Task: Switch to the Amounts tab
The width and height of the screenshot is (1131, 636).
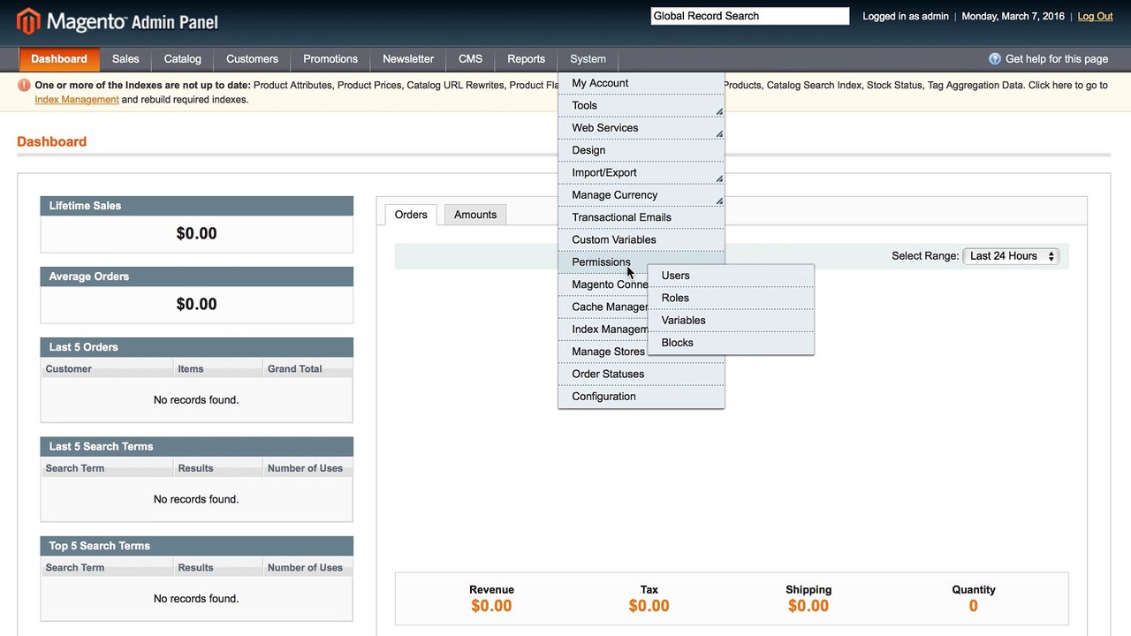Action: (x=475, y=215)
